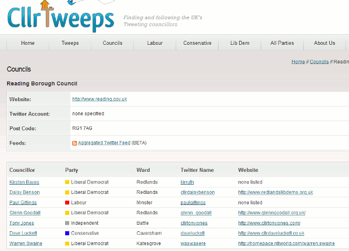Image resolution: width=349 pixels, height=251 pixels.
Task: Open councillor Paul Gittings profile link
Action: point(23,203)
